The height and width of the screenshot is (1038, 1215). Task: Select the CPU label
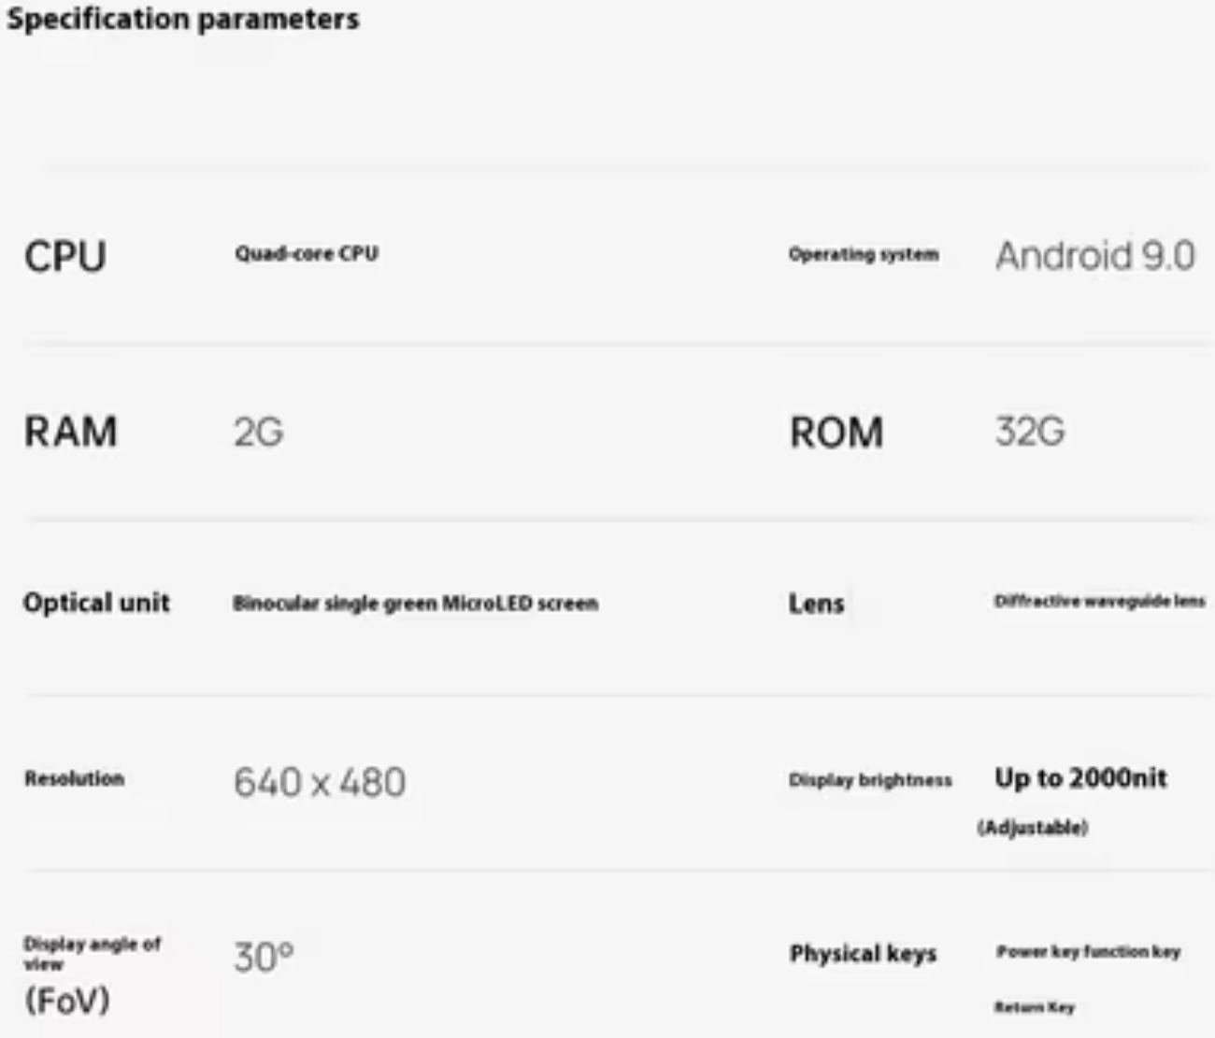(65, 257)
